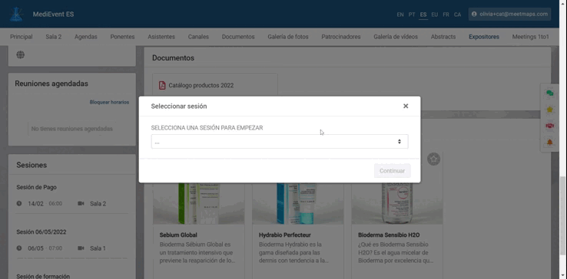Go to the Principal tab
The height and width of the screenshot is (279, 567).
(22, 37)
